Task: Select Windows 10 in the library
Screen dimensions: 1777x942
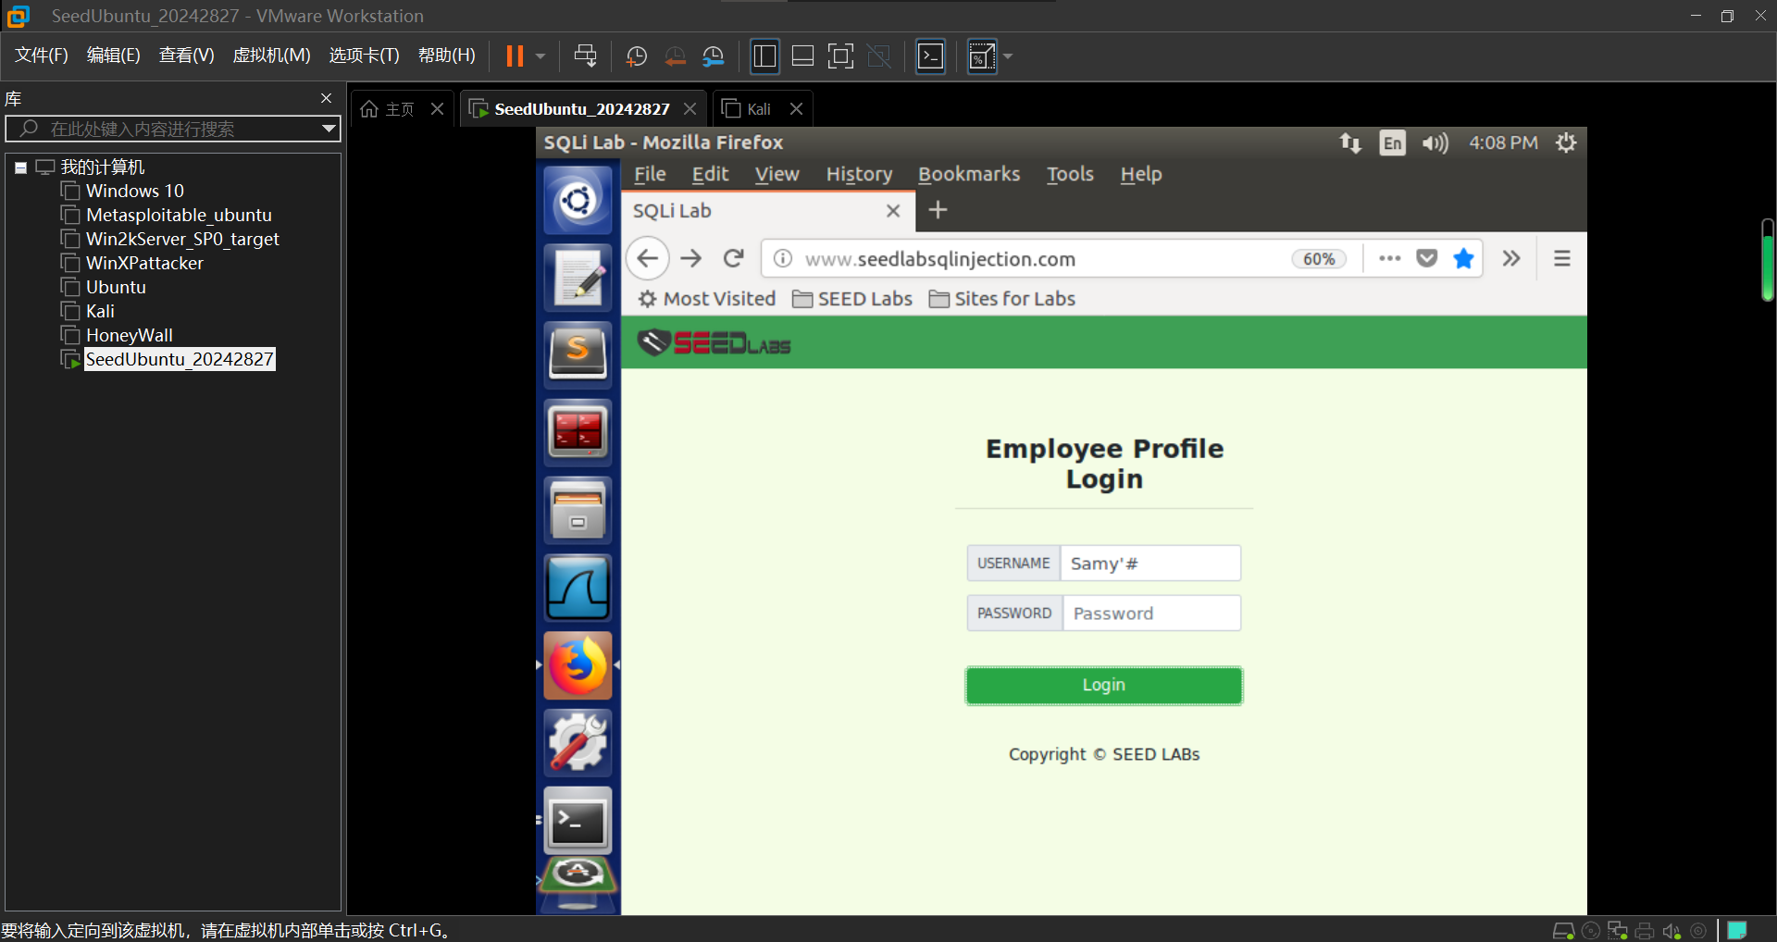Action: point(135,191)
